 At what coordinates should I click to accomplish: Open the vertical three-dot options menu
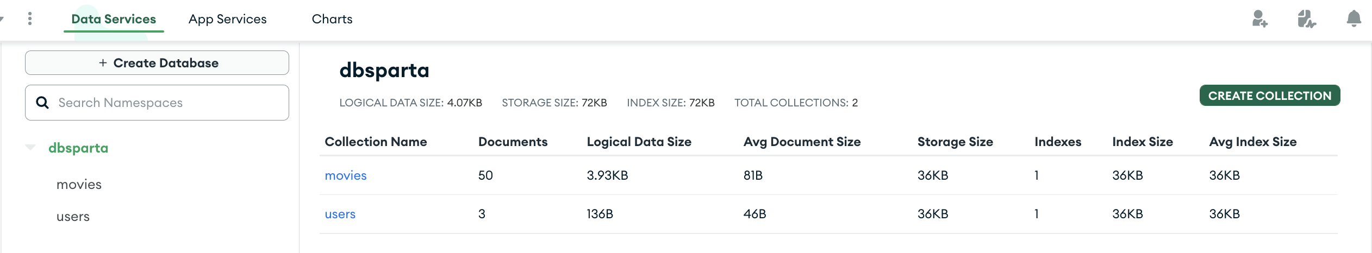(x=30, y=19)
